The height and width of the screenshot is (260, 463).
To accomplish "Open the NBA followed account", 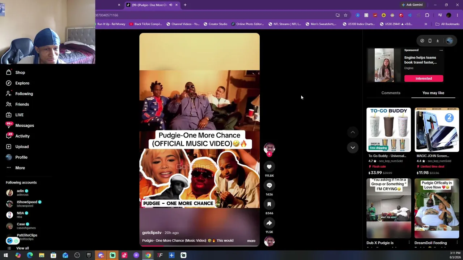I will (17, 215).
